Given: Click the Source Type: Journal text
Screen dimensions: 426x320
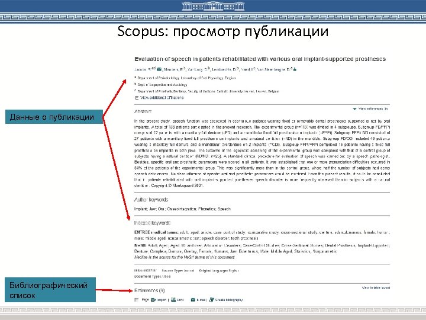Looking at the screenshot, I should pos(178,271).
